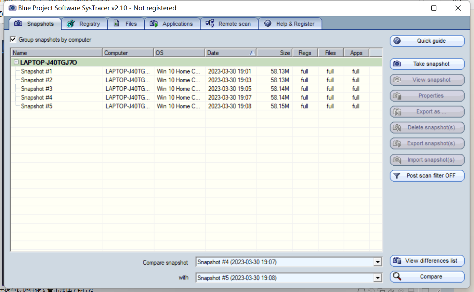Click the Export as ... button

tap(427, 112)
